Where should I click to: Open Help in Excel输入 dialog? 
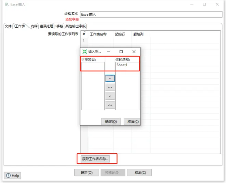click(12, 175)
